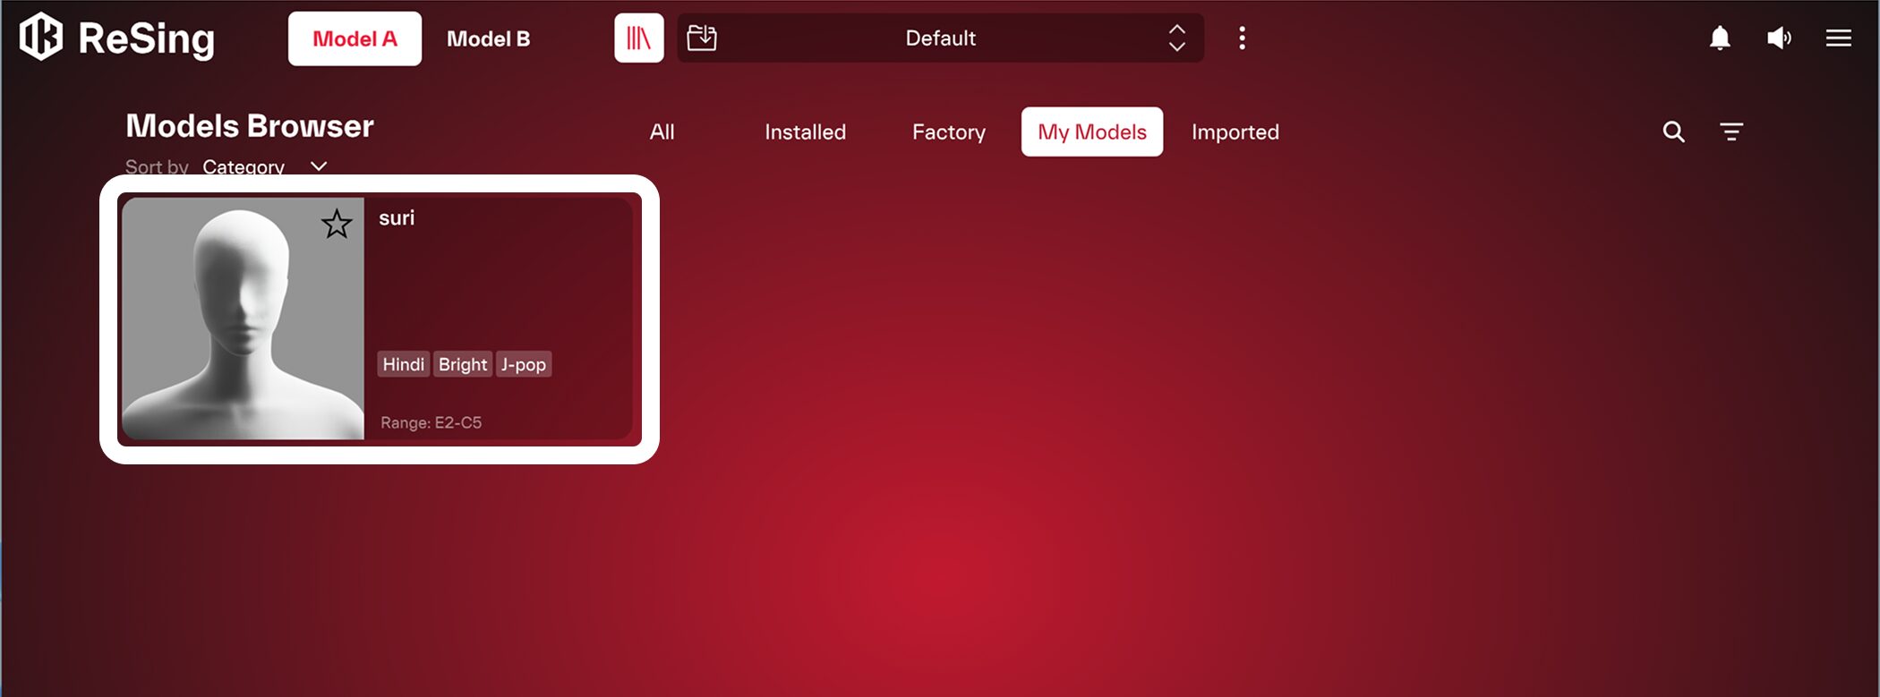
Task: Open the Sort by Category dropdown
Action: click(x=264, y=166)
